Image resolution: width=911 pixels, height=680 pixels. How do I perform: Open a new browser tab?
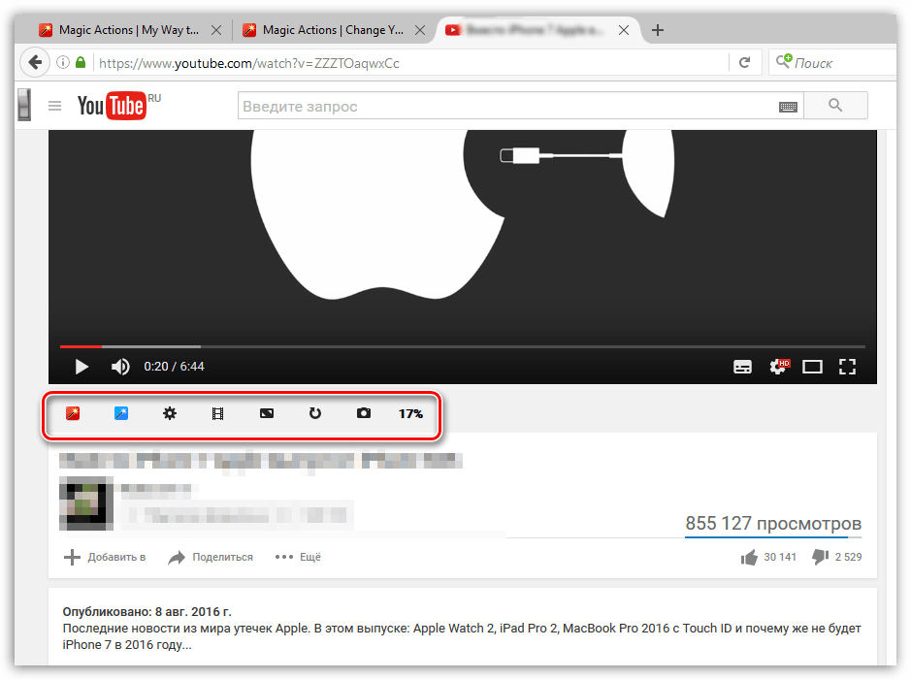click(x=657, y=30)
